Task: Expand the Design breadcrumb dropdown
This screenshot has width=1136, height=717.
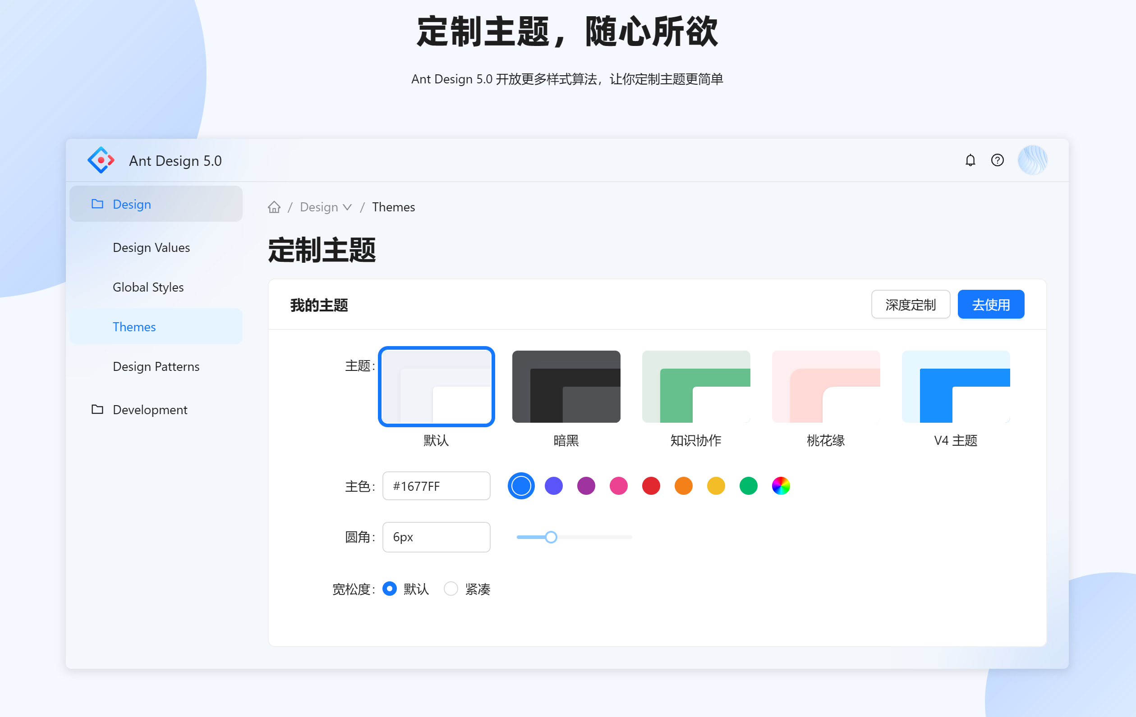Action: [348, 207]
